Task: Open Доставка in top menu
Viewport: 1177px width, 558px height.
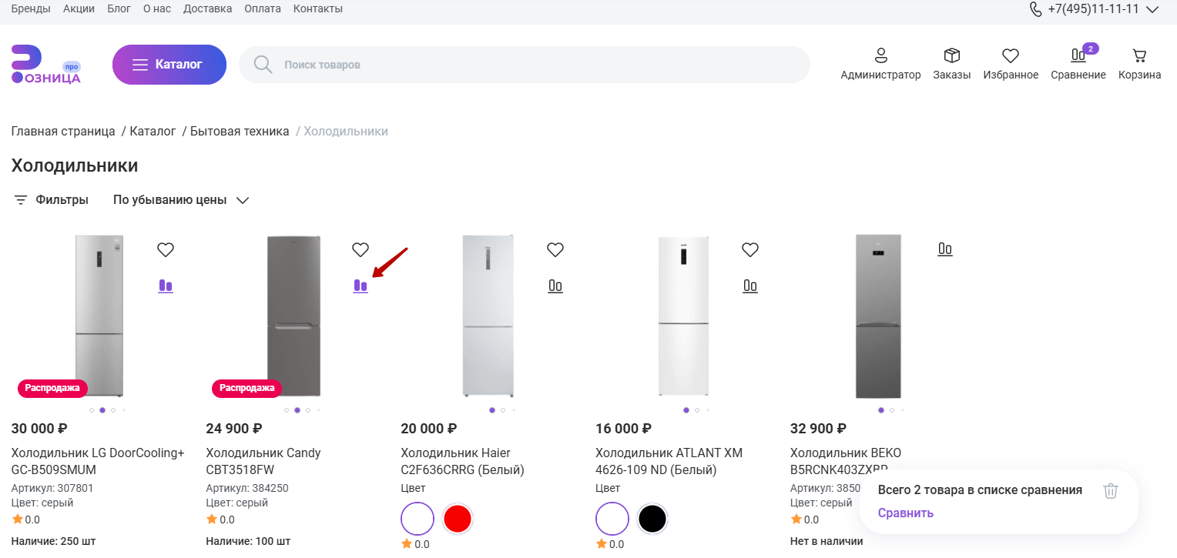Action: pyautogui.click(x=207, y=9)
